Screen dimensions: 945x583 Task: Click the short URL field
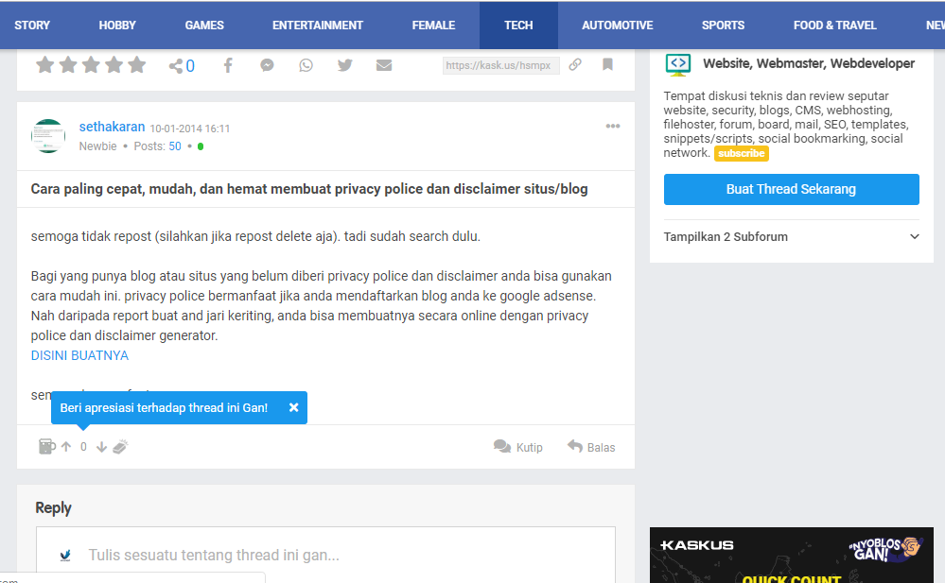point(500,65)
